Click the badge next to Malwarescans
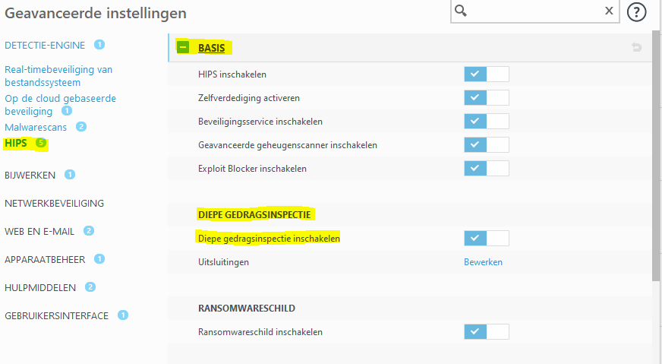 point(81,126)
